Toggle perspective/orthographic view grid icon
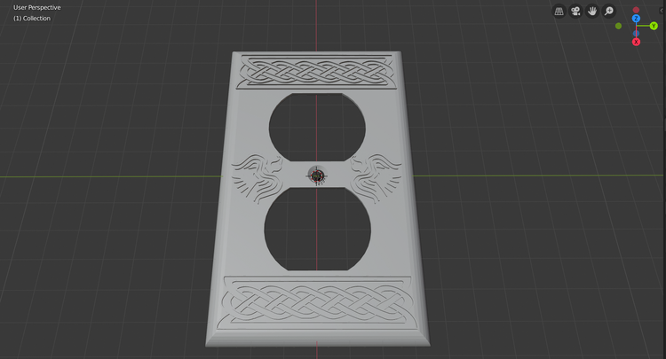The image size is (666, 359). pos(559,12)
